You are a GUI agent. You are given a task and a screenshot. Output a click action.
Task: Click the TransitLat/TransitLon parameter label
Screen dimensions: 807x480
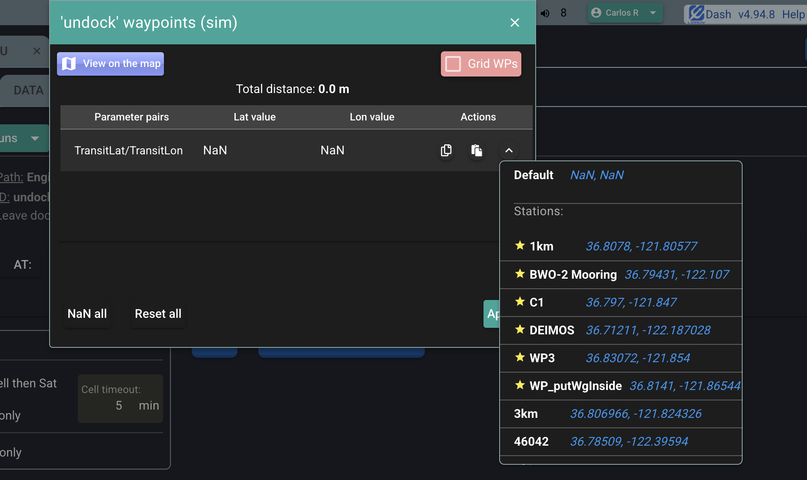[129, 150]
